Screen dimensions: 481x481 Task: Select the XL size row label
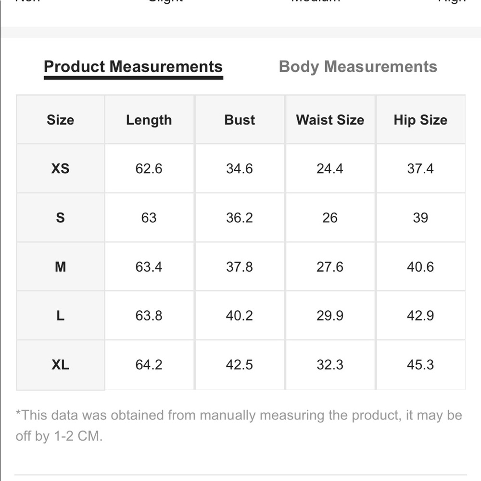pyautogui.click(x=61, y=365)
